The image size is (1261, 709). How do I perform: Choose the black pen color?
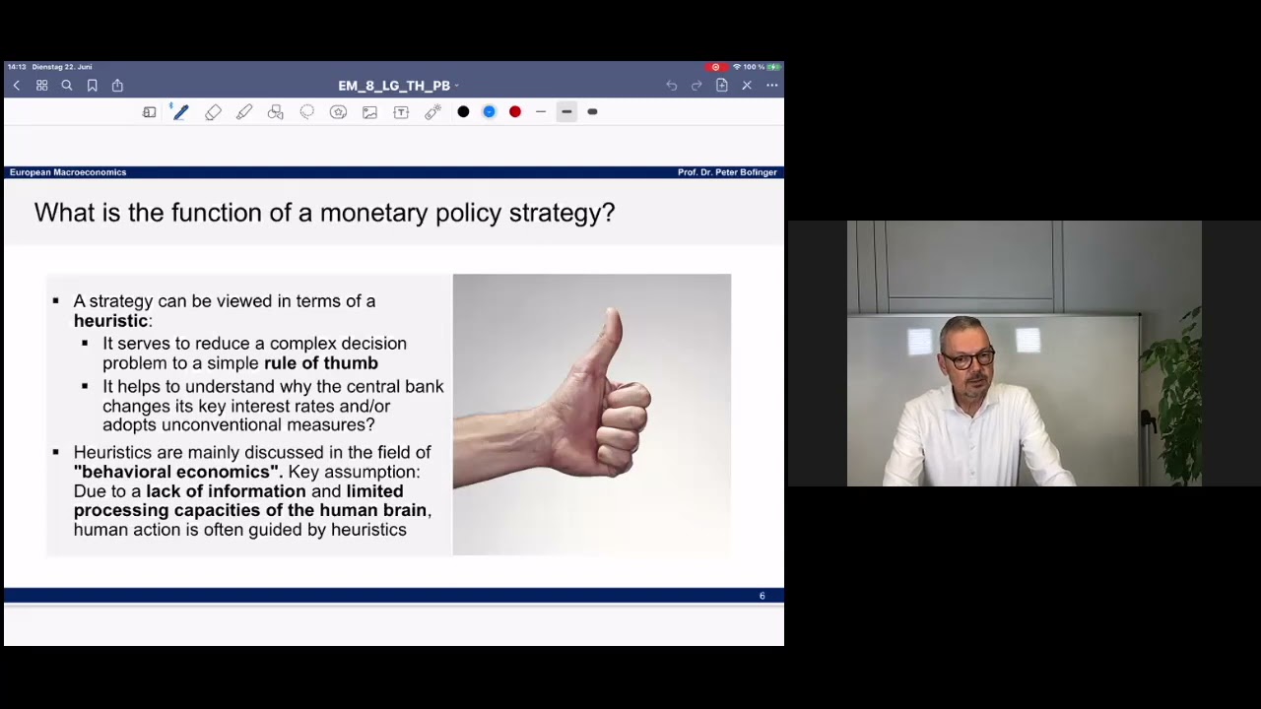tap(463, 112)
